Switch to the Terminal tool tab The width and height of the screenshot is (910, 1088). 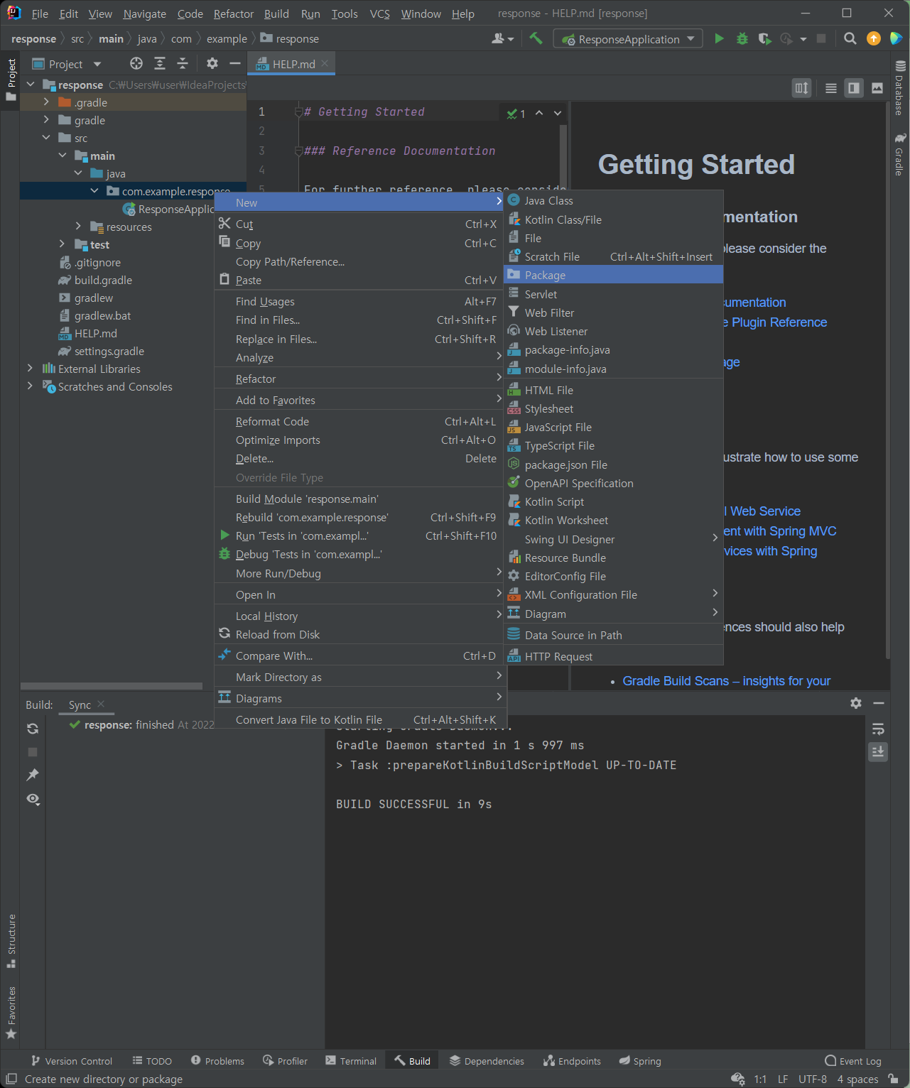pyautogui.click(x=351, y=1061)
